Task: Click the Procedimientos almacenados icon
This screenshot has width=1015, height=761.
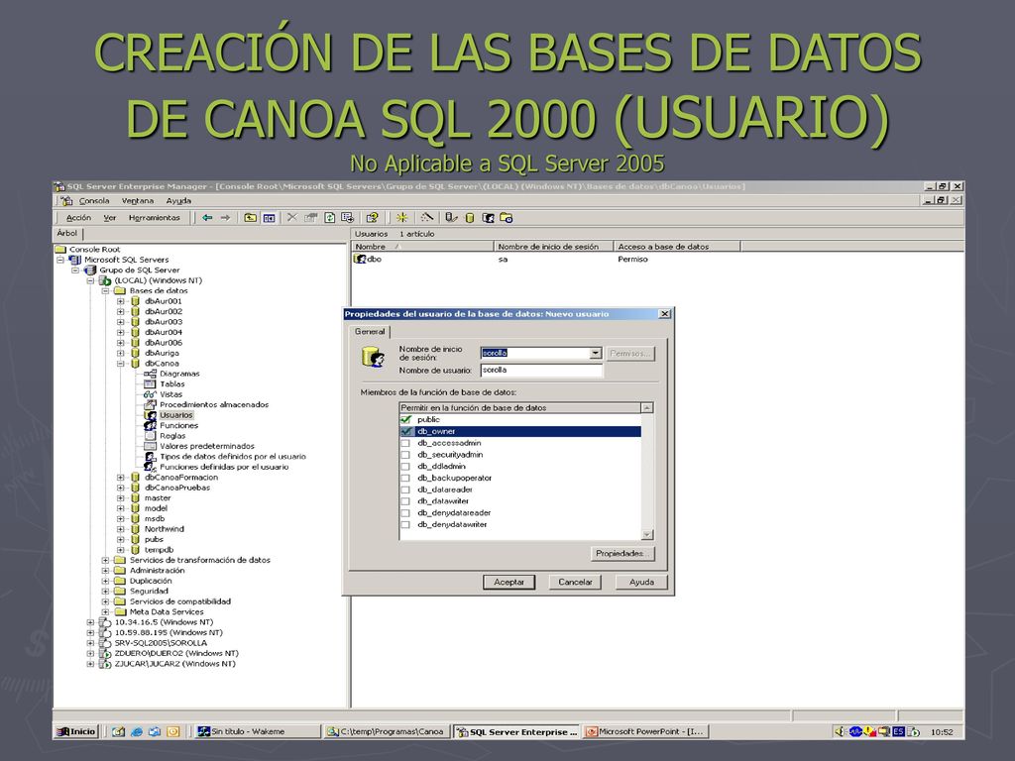Action: [150, 404]
